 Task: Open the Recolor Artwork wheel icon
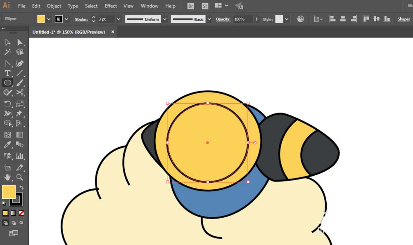301,19
